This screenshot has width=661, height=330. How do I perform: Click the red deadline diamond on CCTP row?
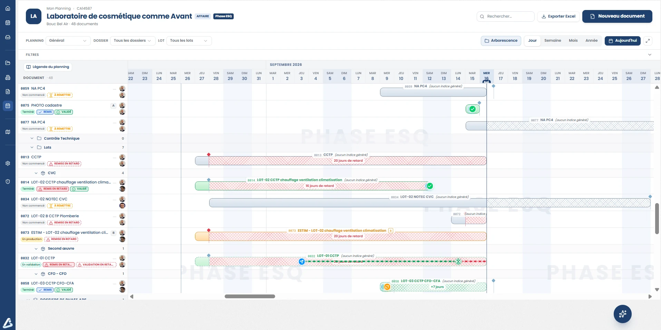tap(209, 154)
